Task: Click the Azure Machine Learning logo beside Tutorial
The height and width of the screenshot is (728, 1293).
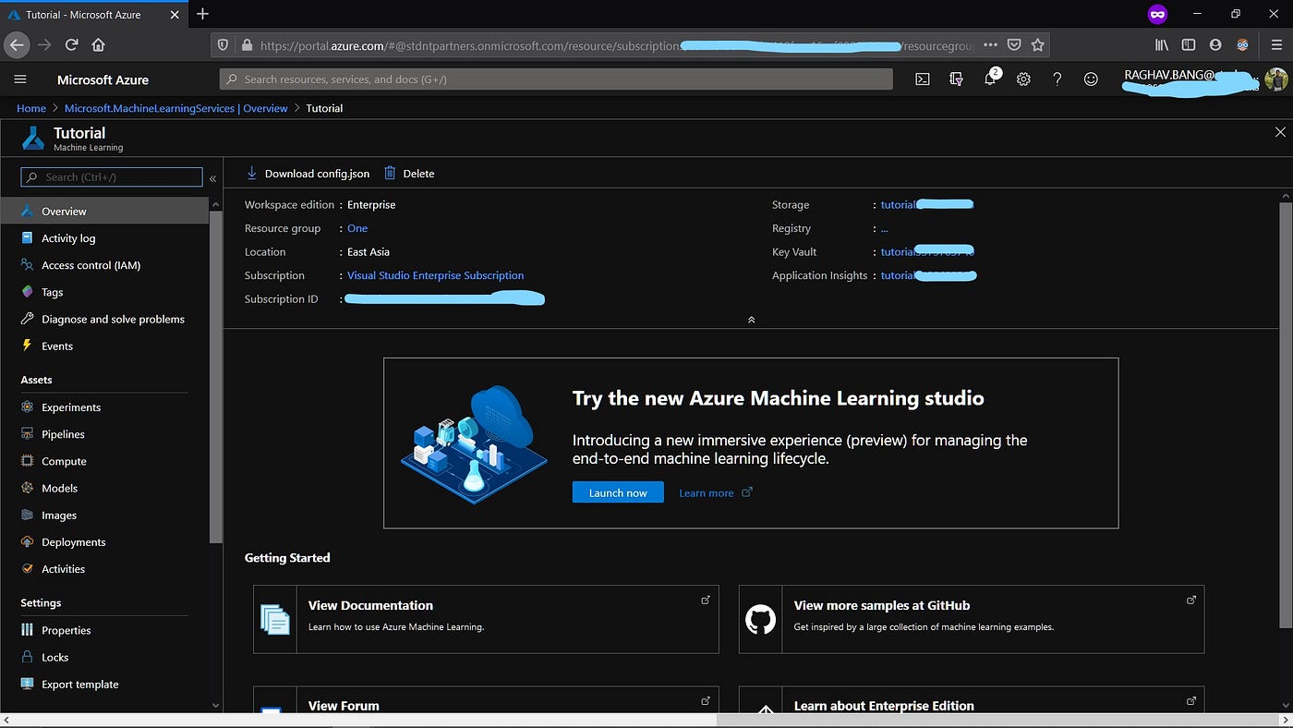Action: 33,139
